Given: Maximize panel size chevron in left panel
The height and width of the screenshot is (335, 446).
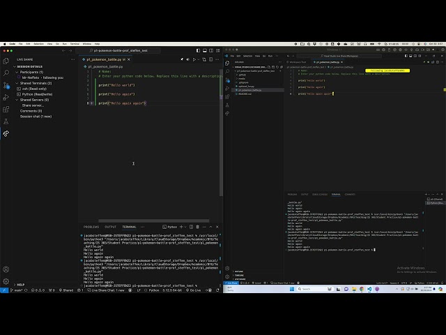Looking at the screenshot, I should [210, 227].
